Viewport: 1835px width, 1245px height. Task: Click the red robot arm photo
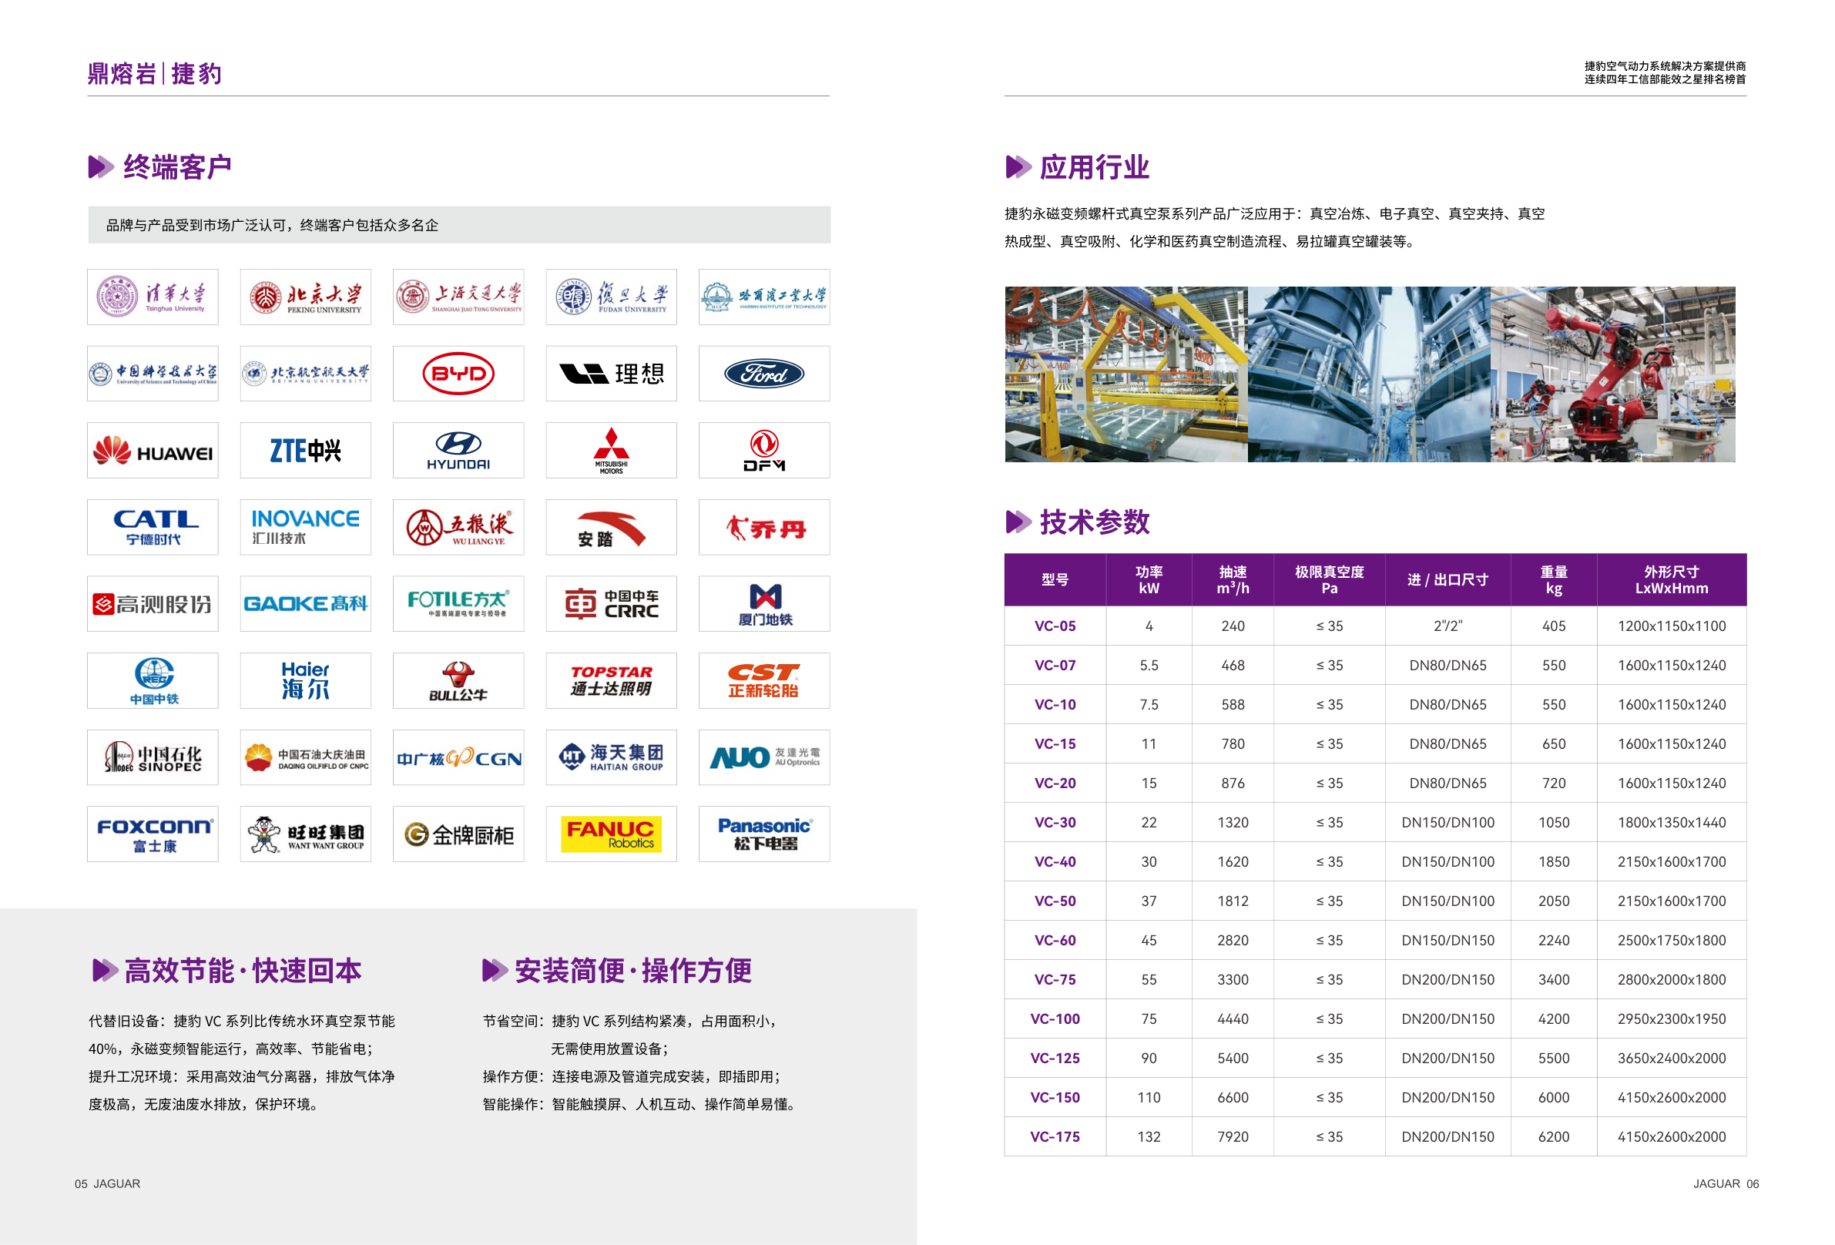click(x=1612, y=374)
